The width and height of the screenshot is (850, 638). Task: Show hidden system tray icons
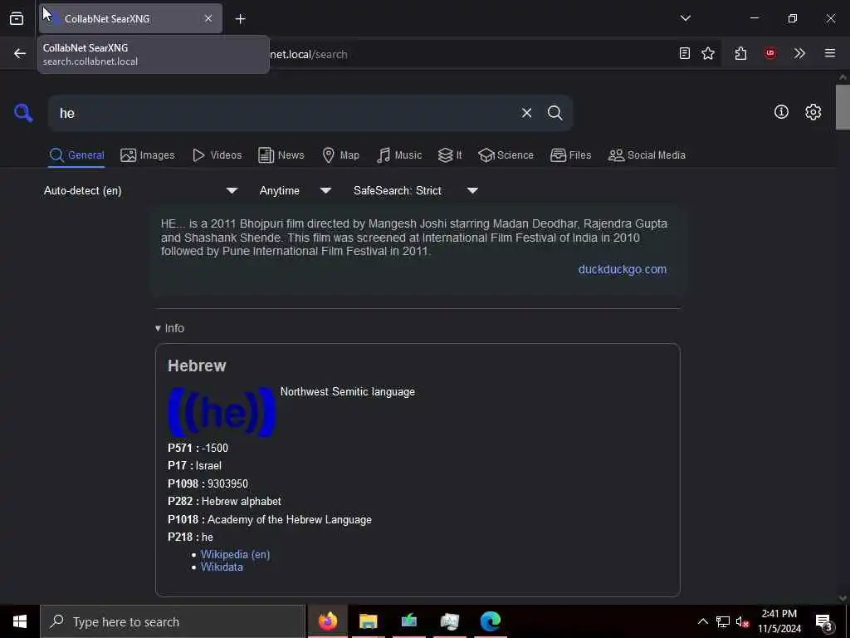tap(702, 621)
